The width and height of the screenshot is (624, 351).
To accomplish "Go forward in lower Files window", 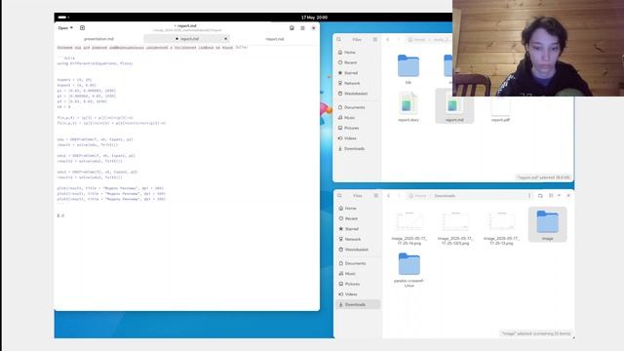I will (399, 195).
